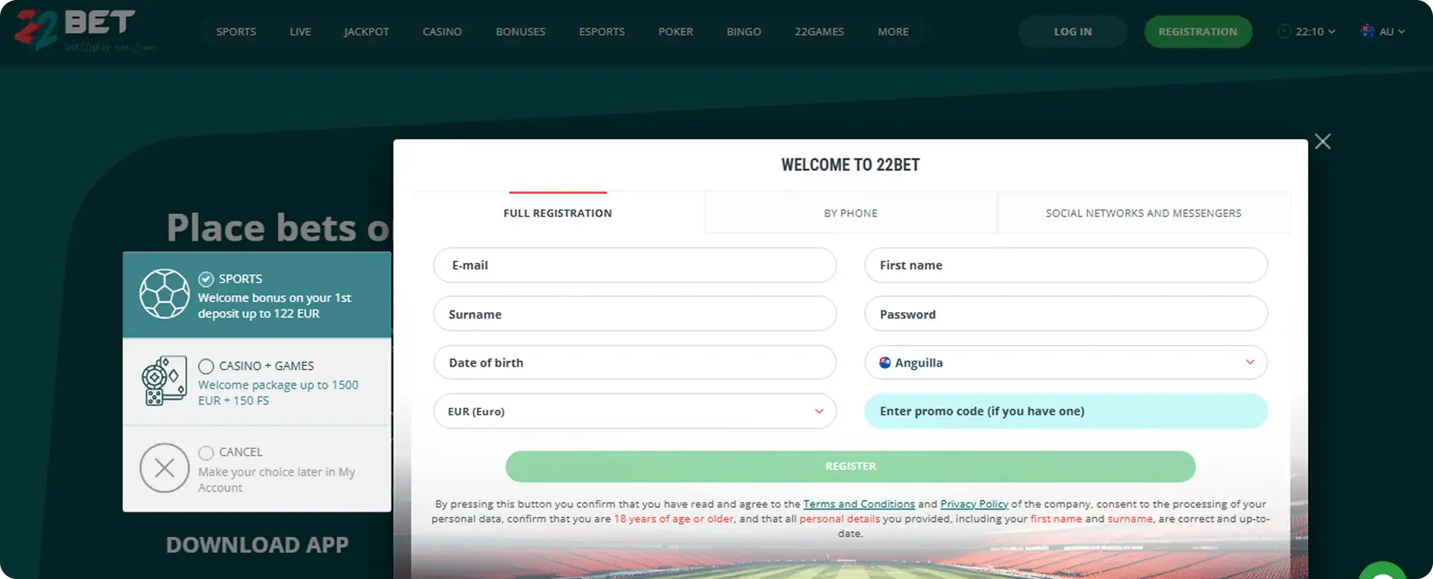Image resolution: width=1433 pixels, height=579 pixels.
Task: Click '18 years of age or older' text
Action: coord(674,519)
